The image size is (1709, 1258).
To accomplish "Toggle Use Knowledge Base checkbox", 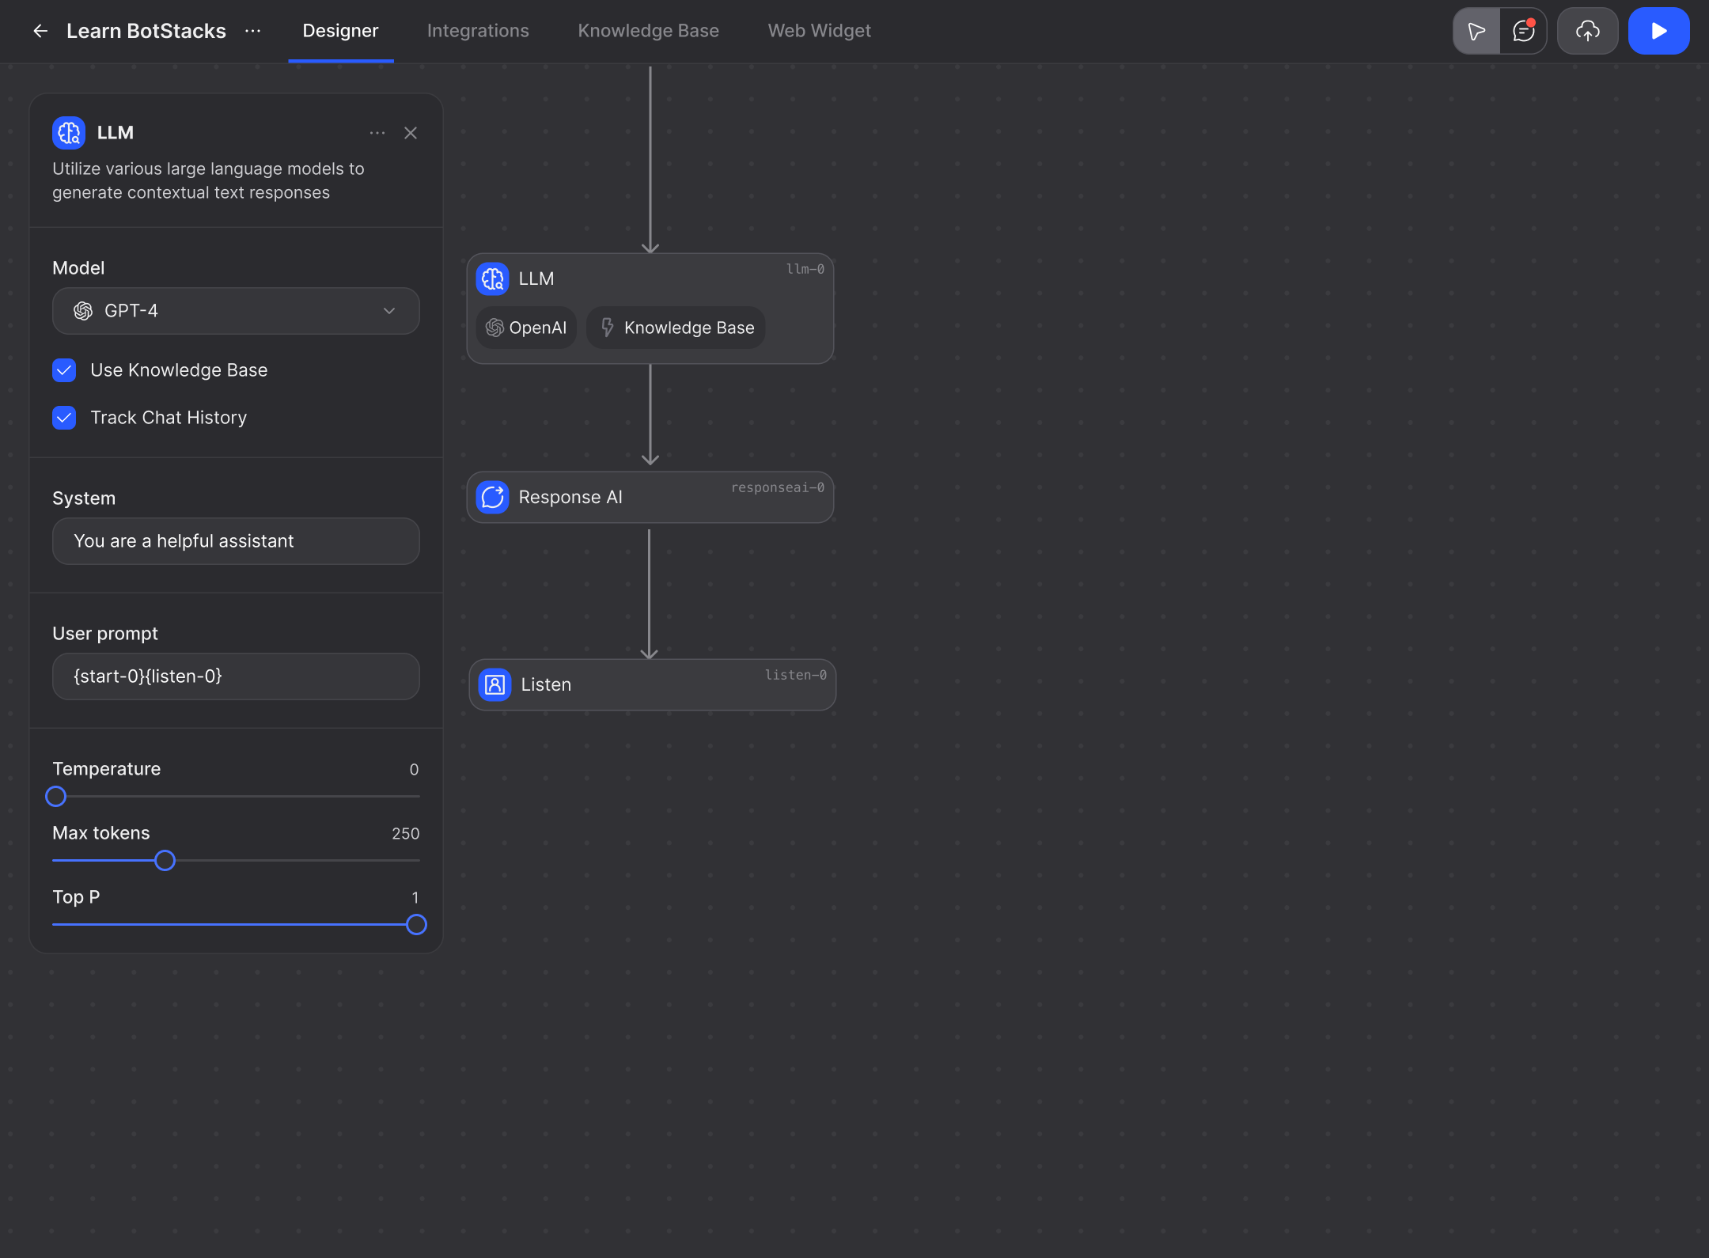I will pos(64,370).
